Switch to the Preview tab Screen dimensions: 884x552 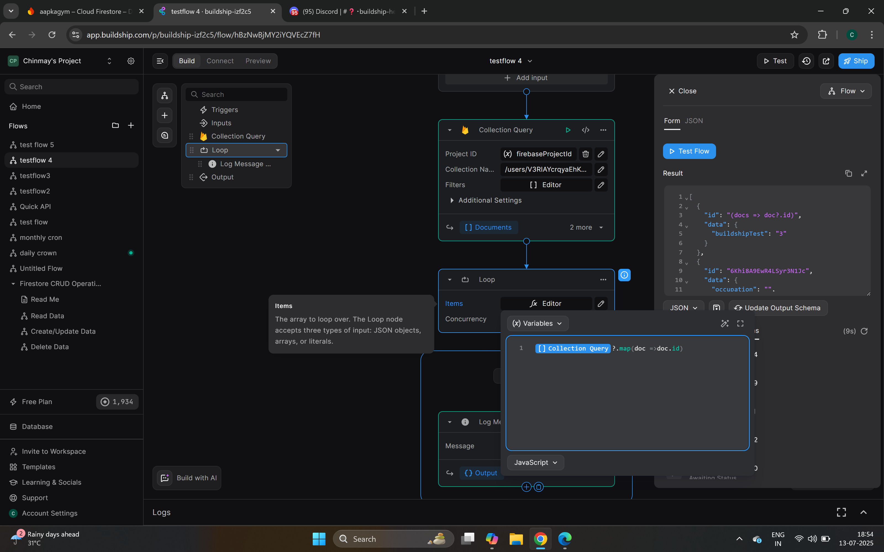click(258, 61)
